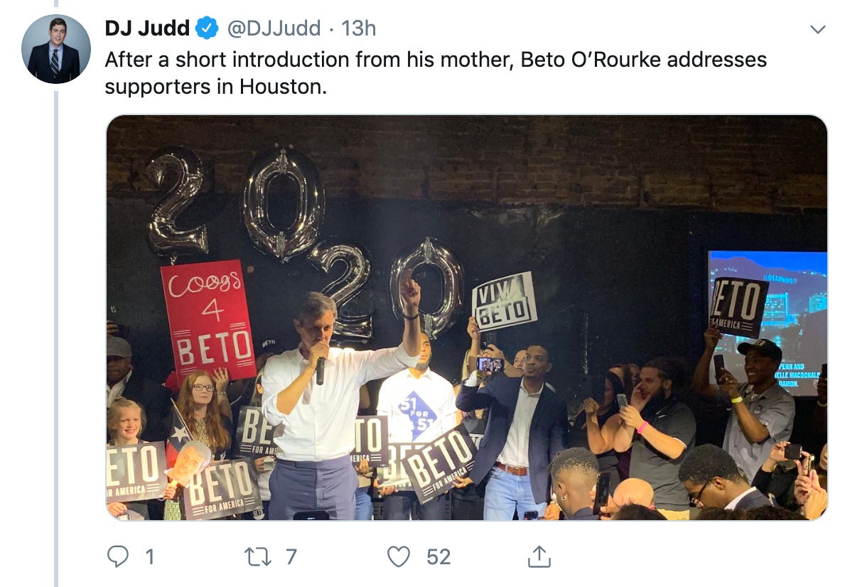The image size is (850, 587).
Task: Open DJ Judd's profile picture
Action: coord(56,49)
